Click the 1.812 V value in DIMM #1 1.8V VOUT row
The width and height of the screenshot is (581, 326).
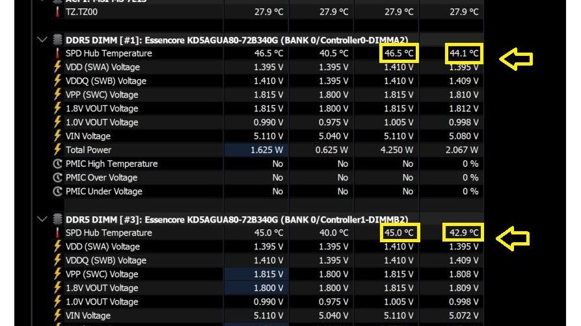(463, 108)
